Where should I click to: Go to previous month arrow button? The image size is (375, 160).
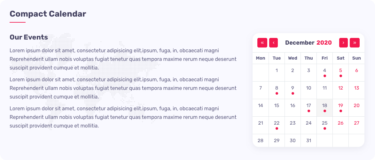point(273,43)
